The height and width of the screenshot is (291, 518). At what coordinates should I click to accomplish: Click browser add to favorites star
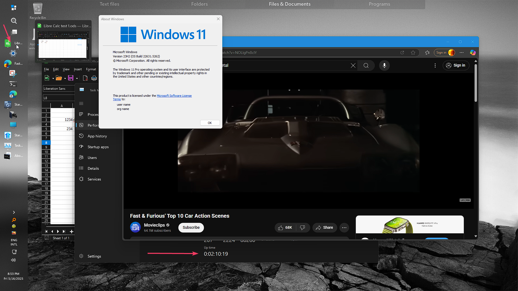pos(413,53)
